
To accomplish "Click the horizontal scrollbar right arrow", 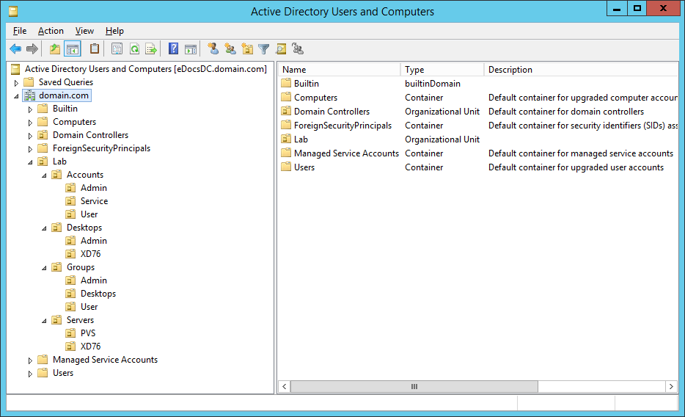I will click(670, 386).
